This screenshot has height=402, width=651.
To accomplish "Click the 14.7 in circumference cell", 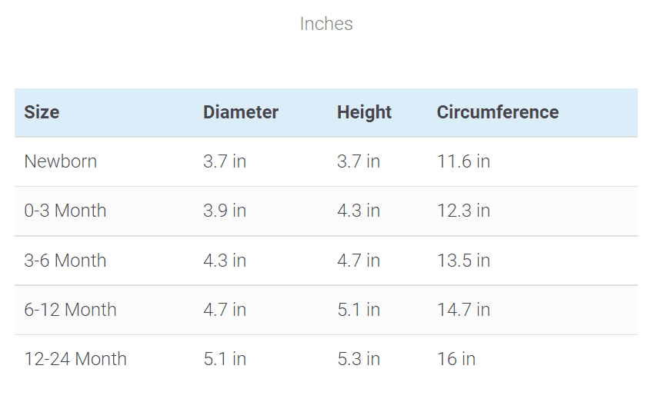I will 463,310.
